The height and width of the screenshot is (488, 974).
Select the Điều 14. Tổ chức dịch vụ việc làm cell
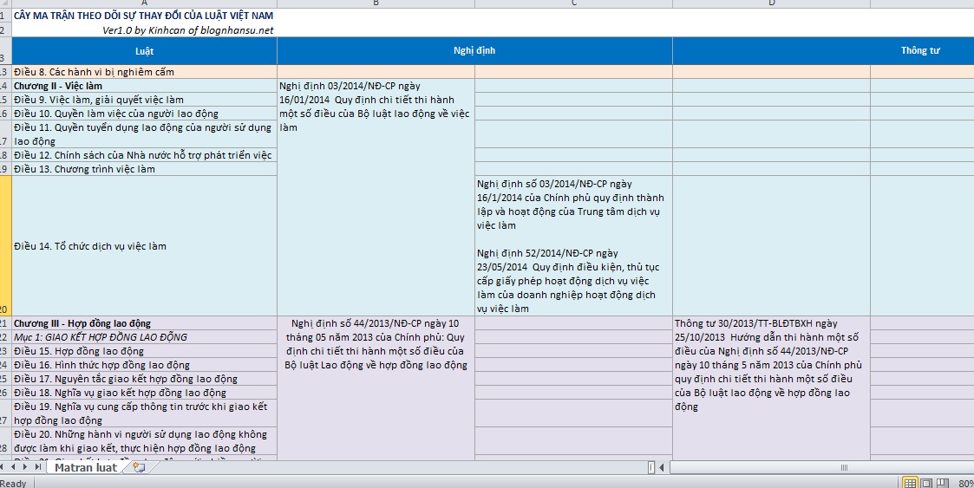[x=144, y=246]
